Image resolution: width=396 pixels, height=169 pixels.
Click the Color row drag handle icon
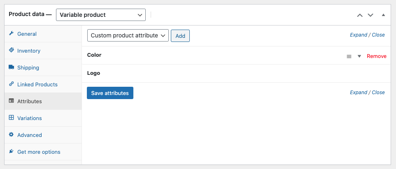tap(349, 56)
